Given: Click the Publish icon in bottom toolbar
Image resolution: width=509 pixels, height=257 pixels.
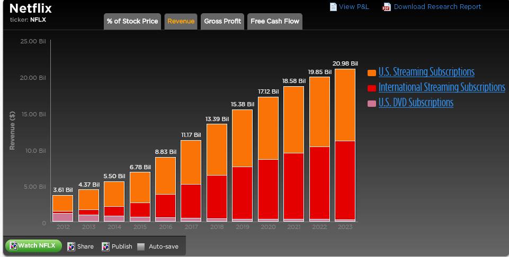Looking at the screenshot, I should [x=106, y=246].
